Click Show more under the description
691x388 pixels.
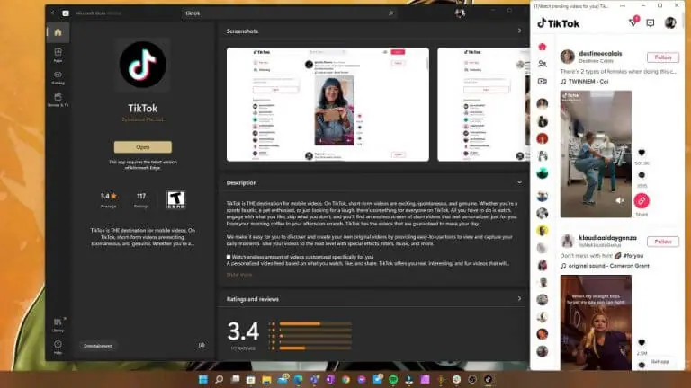pos(239,275)
